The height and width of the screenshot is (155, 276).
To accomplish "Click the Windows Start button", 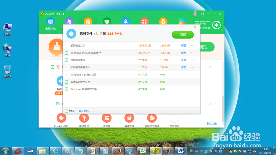I will pyautogui.click(x=5, y=151).
